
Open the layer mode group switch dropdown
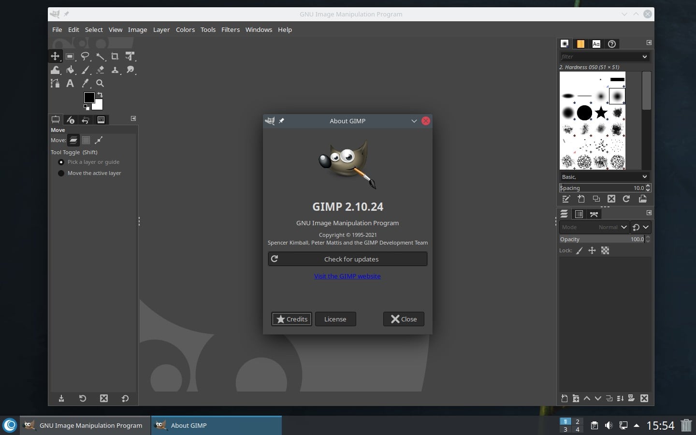tap(641, 227)
